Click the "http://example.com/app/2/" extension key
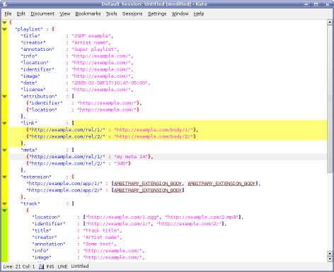334x272 pixels. click(64, 190)
